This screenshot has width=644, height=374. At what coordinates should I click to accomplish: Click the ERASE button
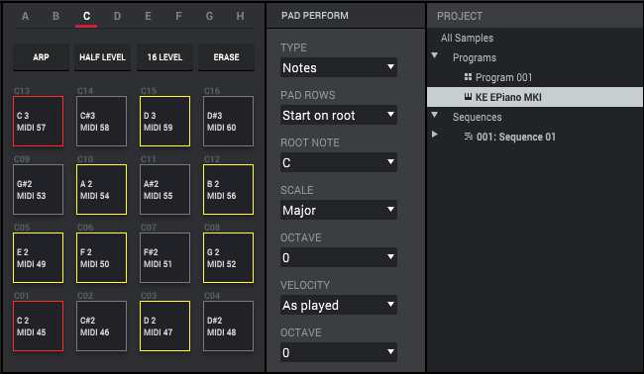226,57
